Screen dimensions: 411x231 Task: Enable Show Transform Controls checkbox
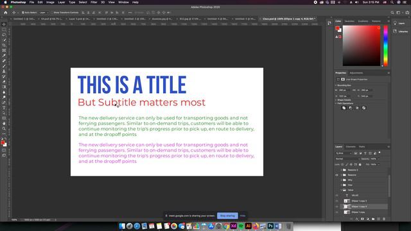52,13
